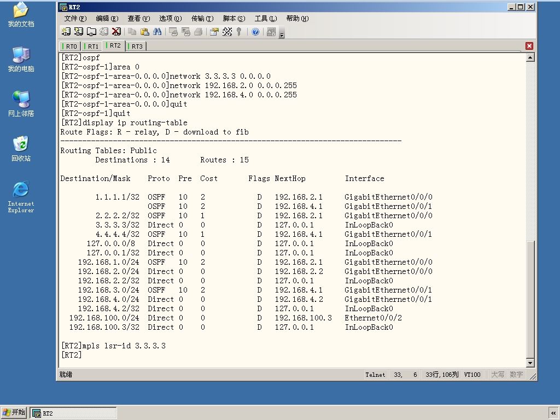The width and height of the screenshot is (560, 420).
Task: Click the Disconnect icon with red X
Action: pos(116,32)
